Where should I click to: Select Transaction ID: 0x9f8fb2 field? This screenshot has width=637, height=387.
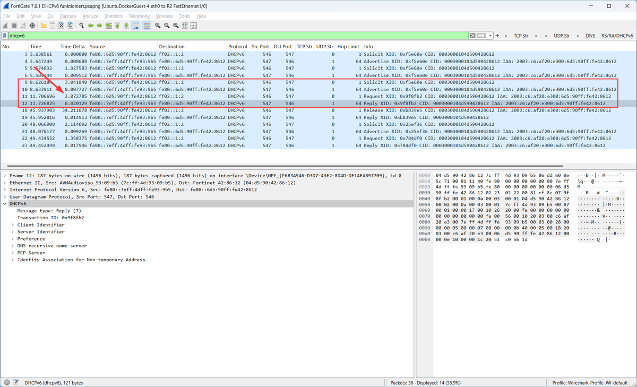[51, 218]
